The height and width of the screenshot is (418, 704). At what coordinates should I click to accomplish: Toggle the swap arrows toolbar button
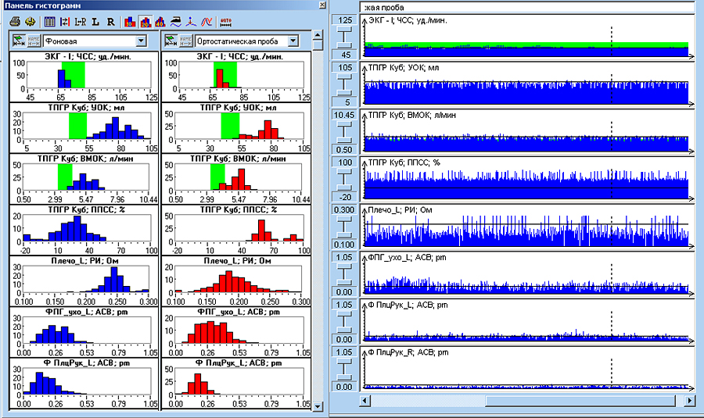tap(65, 21)
